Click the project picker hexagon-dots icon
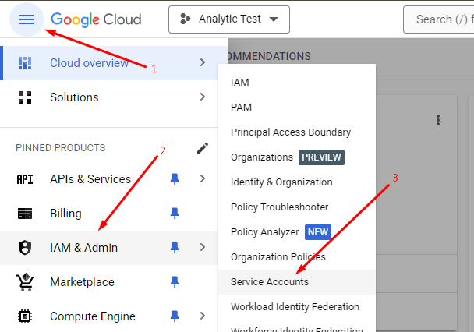The width and height of the screenshot is (474, 332). pos(185,19)
